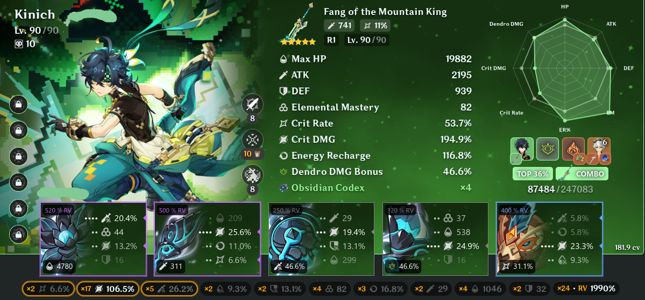The image size is (645, 300).
Task: Select the elemental skill talent icon level 10
Action: 253,140
